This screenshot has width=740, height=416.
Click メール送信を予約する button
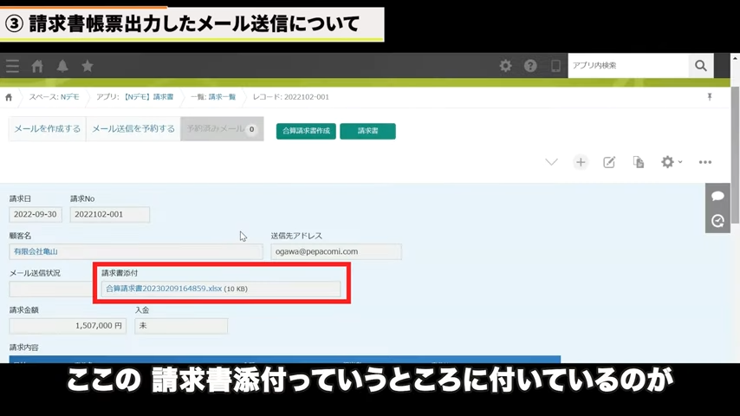pos(133,128)
